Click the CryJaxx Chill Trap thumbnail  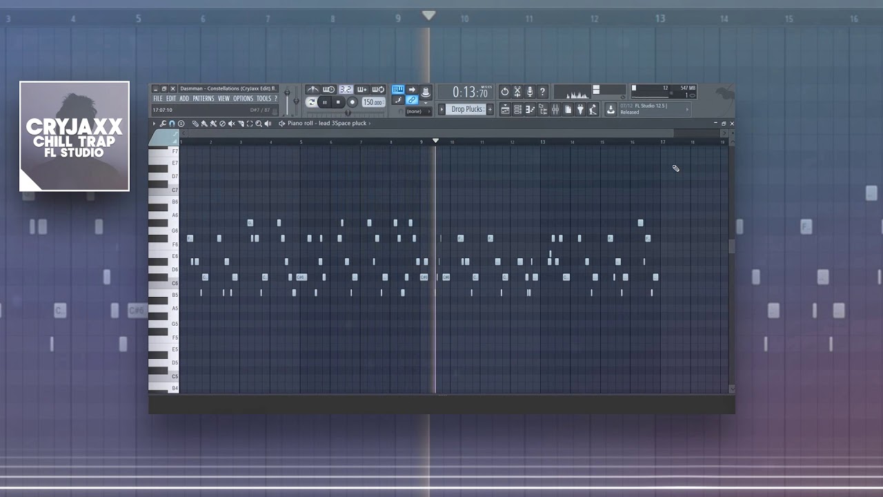[75, 136]
